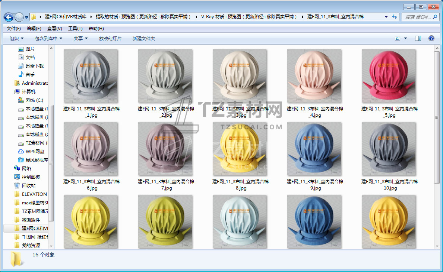Select Administrator folder in sidebar
Image resolution: width=443 pixels, height=272 pixels.
pos(31,83)
